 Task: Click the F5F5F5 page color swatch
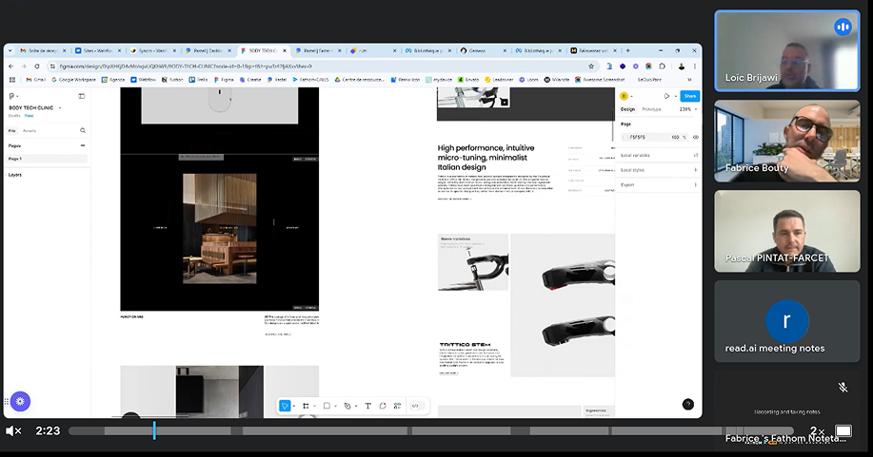pyautogui.click(x=625, y=137)
